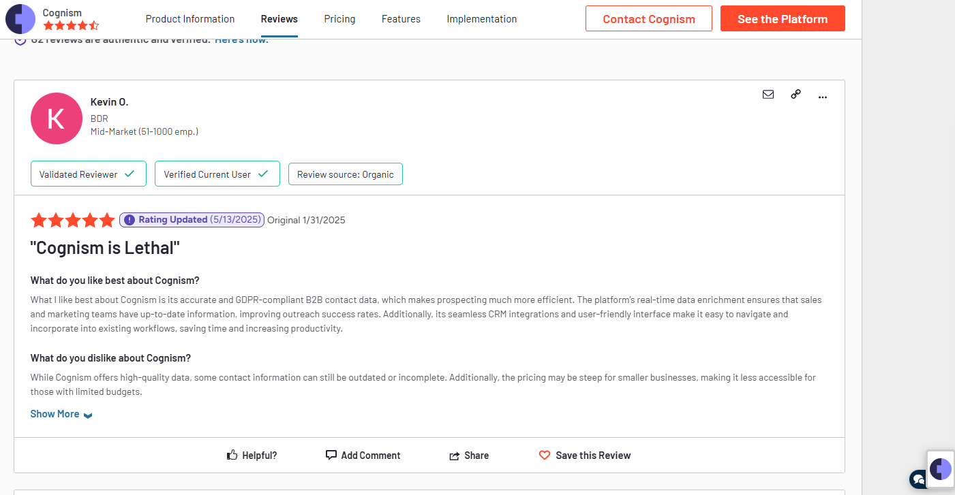Screen dimensions: 955x495
Task: Open the Cognism star rating in header
Action: tap(71, 26)
